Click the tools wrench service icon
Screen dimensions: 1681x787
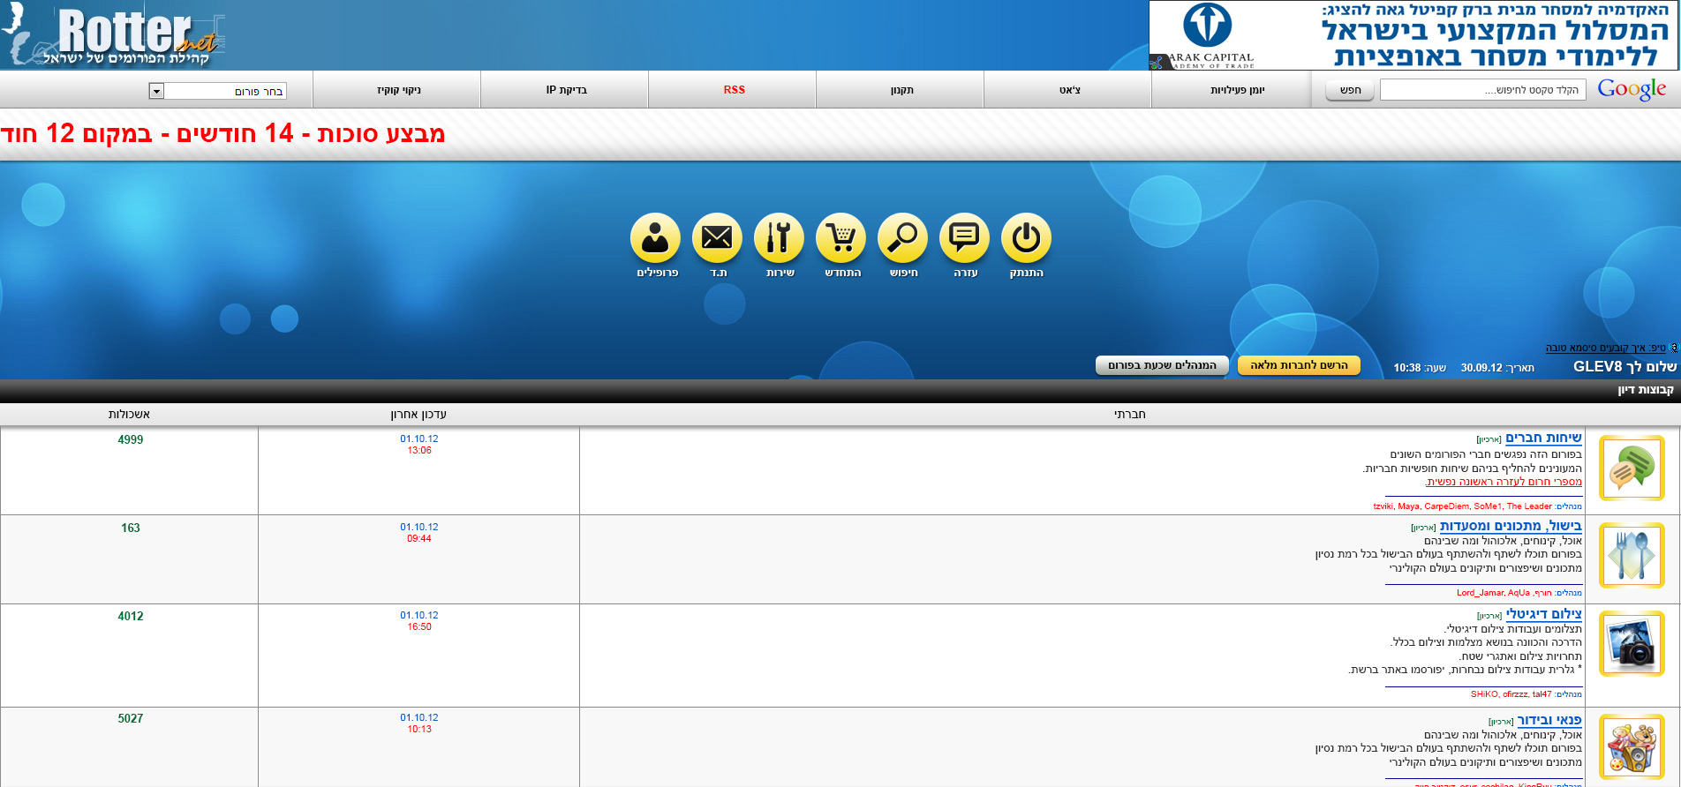[779, 238]
